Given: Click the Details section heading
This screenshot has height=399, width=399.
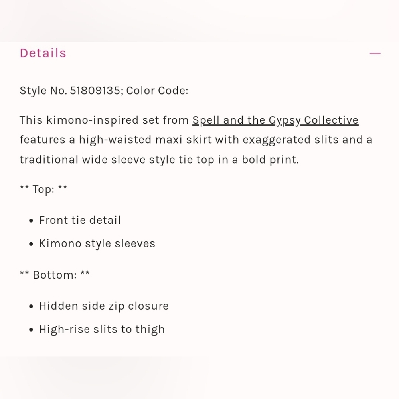Looking at the screenshot, I should pos(43,53).
